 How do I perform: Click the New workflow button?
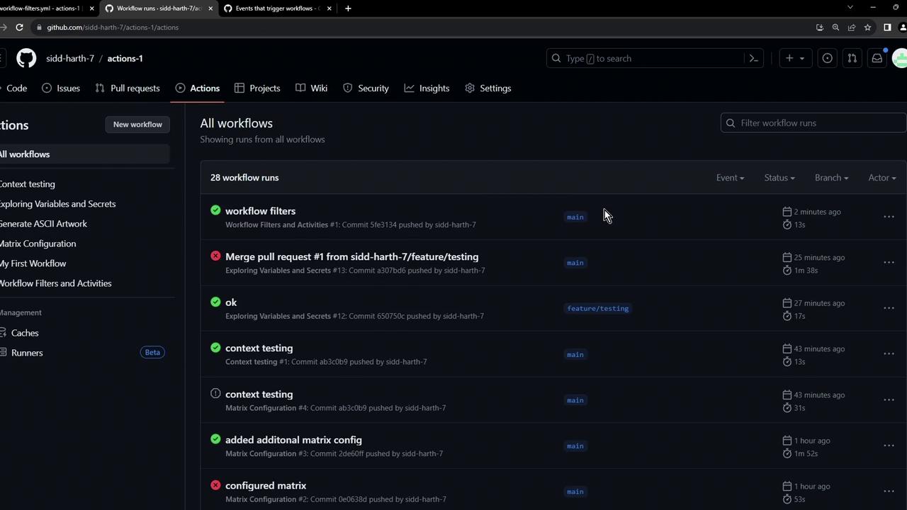point(137,124)
